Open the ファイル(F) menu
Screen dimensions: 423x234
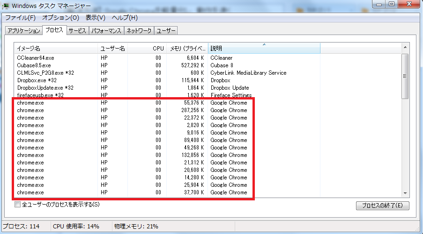tap(21, 18)
